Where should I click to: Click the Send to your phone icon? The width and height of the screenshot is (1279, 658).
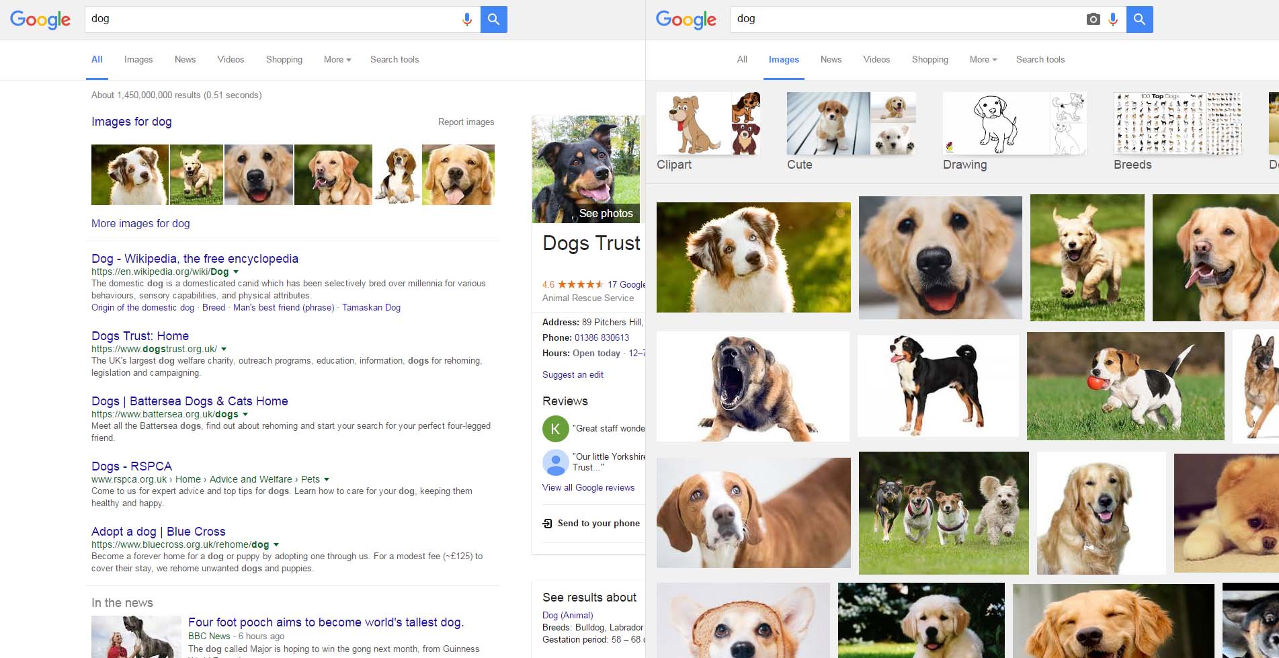[x=547, y=523]
